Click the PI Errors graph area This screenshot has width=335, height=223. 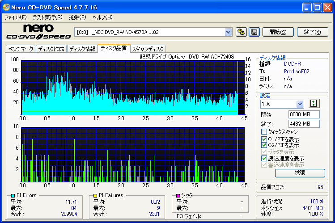click(x=133, y=88)
